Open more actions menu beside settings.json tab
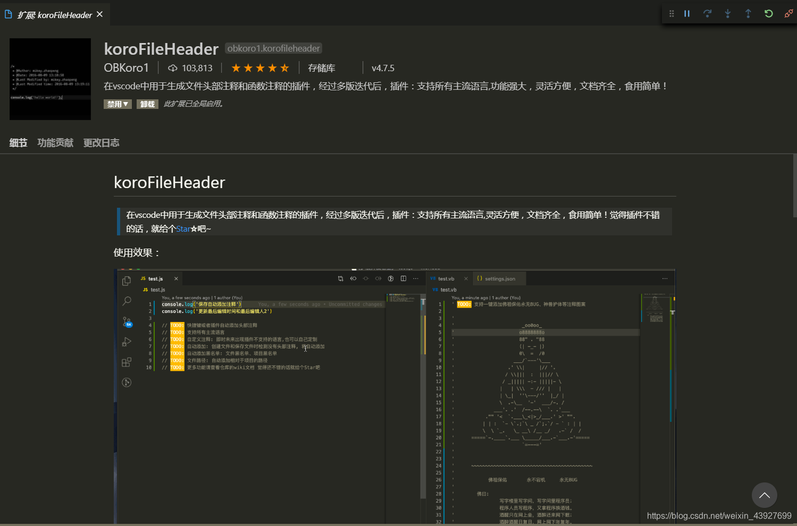Viewport: 797px width, 526px height. pyautogui.click(x=665, y=278)
